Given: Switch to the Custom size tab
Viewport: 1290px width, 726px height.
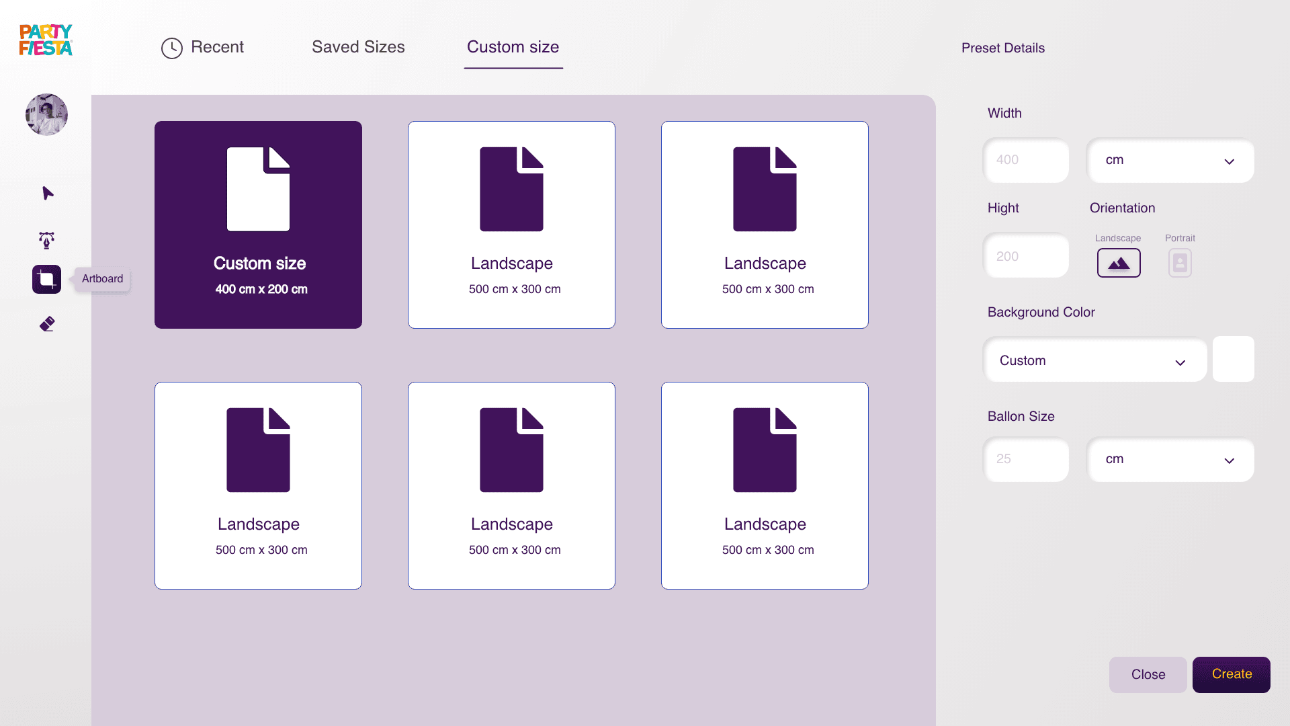Looking at the screenshot, I should (x=513, y=47).
